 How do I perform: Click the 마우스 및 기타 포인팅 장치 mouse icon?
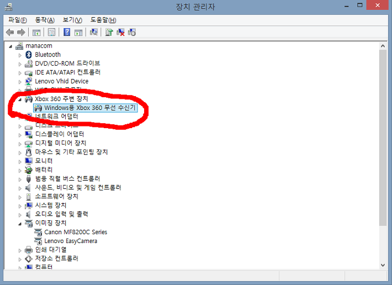coord(29,152)
